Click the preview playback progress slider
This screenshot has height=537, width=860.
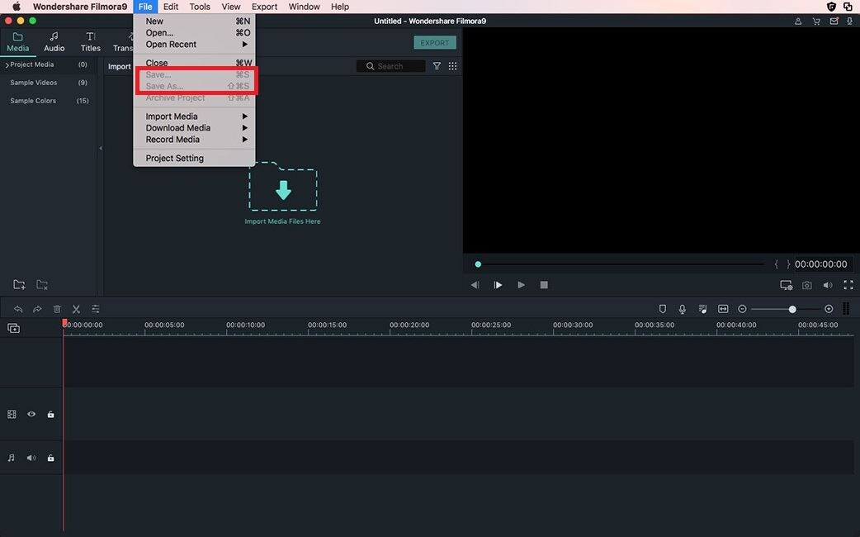[621, 264]
